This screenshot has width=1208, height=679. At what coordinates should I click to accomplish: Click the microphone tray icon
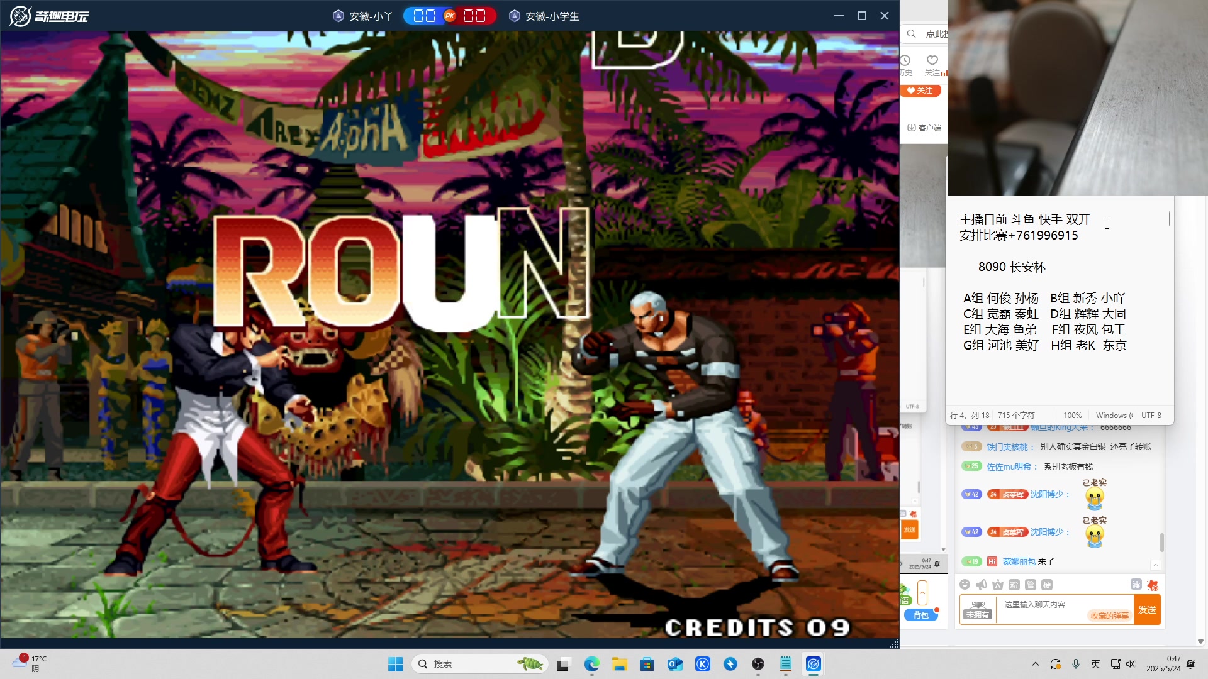point(1076,664)
